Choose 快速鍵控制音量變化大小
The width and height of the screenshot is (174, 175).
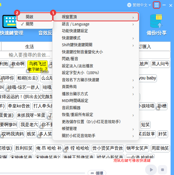pyautogui.click(x=96, y=52)
